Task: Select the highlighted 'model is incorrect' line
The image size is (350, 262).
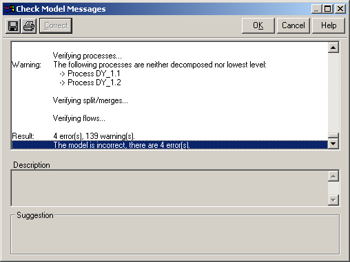Action: (169, 145)
